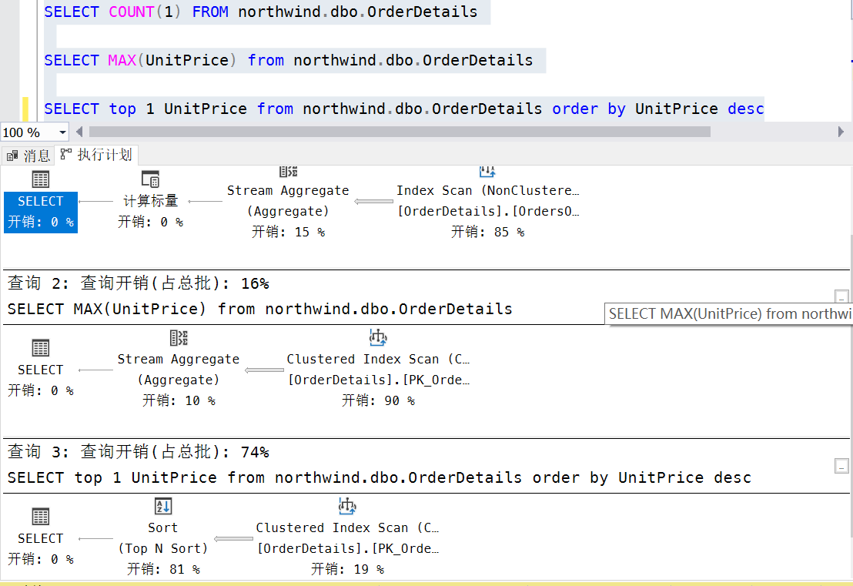
Task: Select the highlighted SELECT node in query 1
Action: (x=41, y=211)
